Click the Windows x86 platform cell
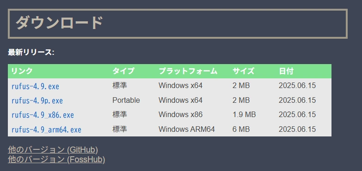 [181, 114]
